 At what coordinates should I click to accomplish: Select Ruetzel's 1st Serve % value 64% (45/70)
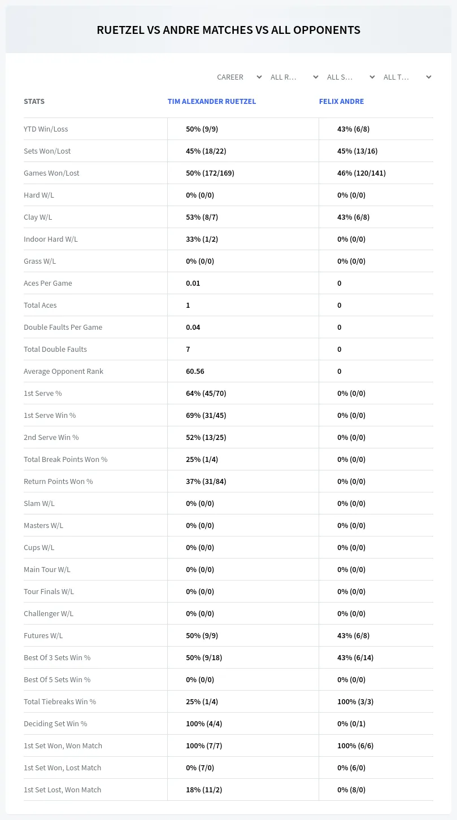click(x=206, y=393)
